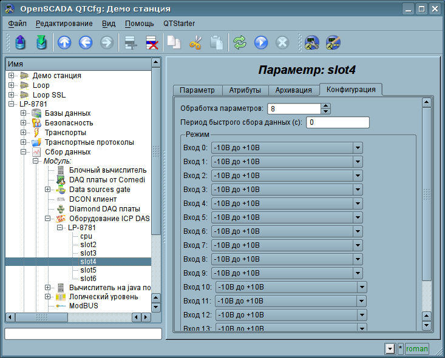Click the Load from database toolbar icon

(21, 42)
